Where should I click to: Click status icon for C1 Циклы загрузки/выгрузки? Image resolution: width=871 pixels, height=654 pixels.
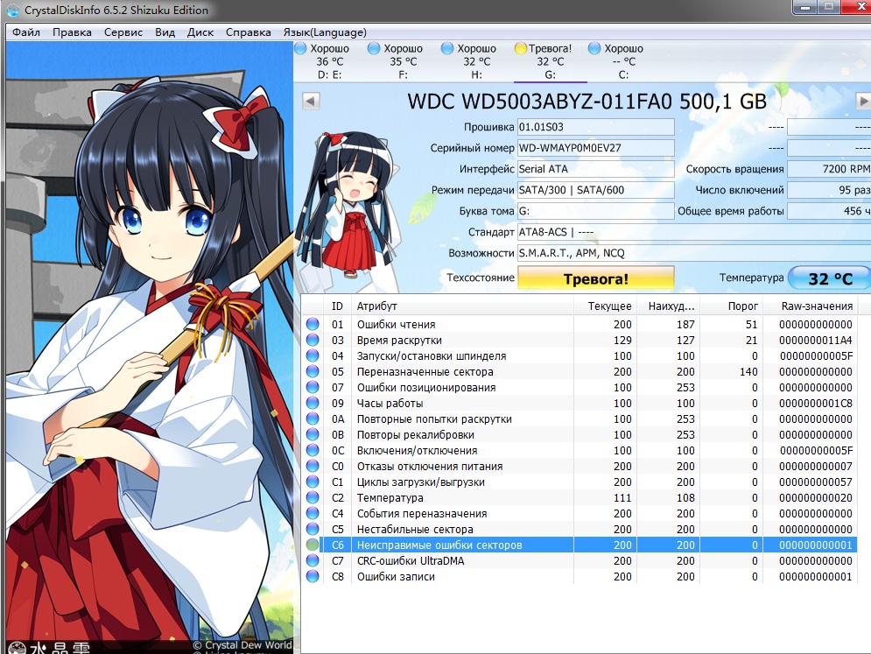pyautogui.click(x=313, y=482)
